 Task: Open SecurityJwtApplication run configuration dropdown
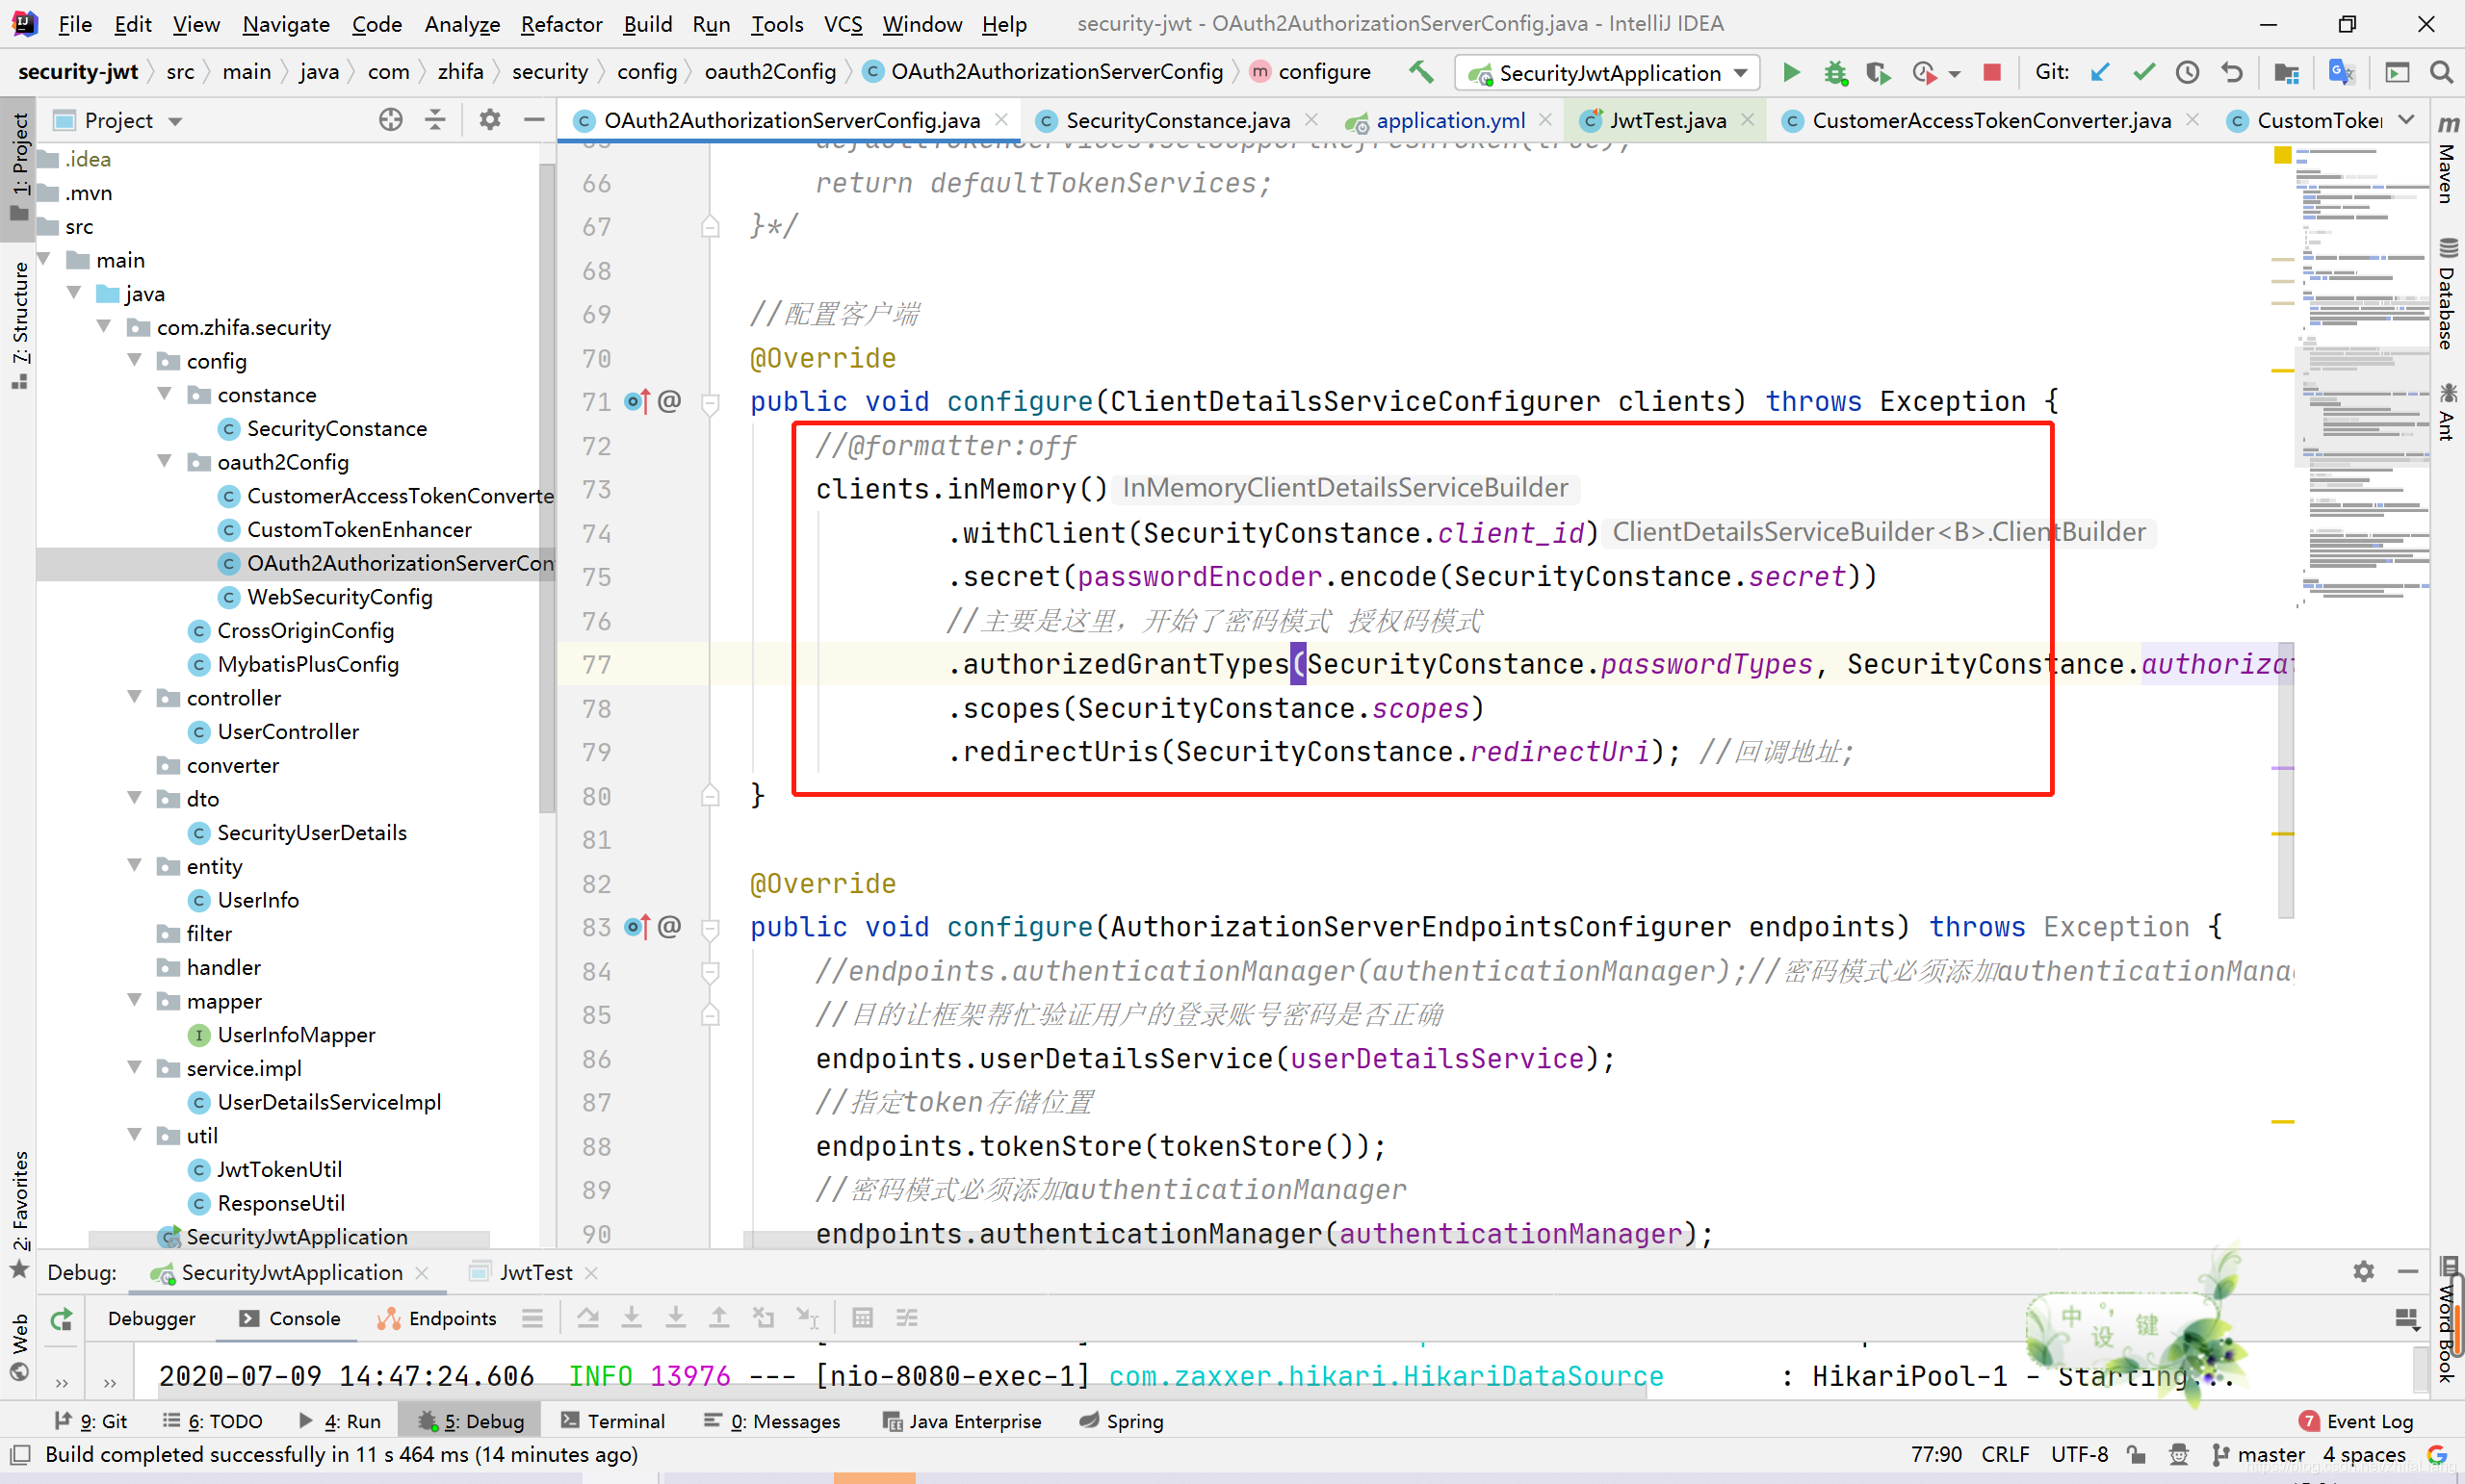1607,72
